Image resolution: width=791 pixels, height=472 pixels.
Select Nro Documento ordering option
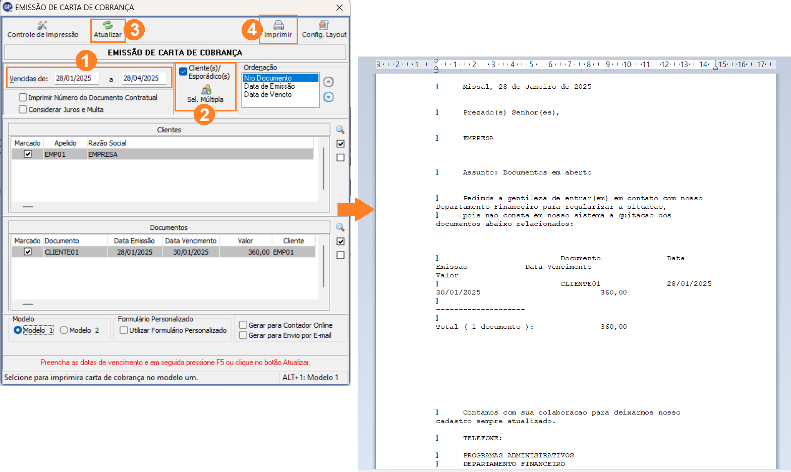coord(280,78)
